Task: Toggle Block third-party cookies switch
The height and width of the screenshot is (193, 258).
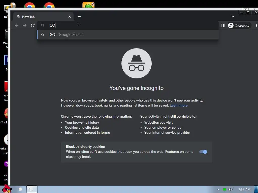Action: pyautogui.click(x=203, y=152)
